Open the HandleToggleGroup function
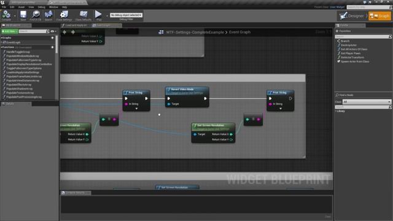 [x=18, y=52]
